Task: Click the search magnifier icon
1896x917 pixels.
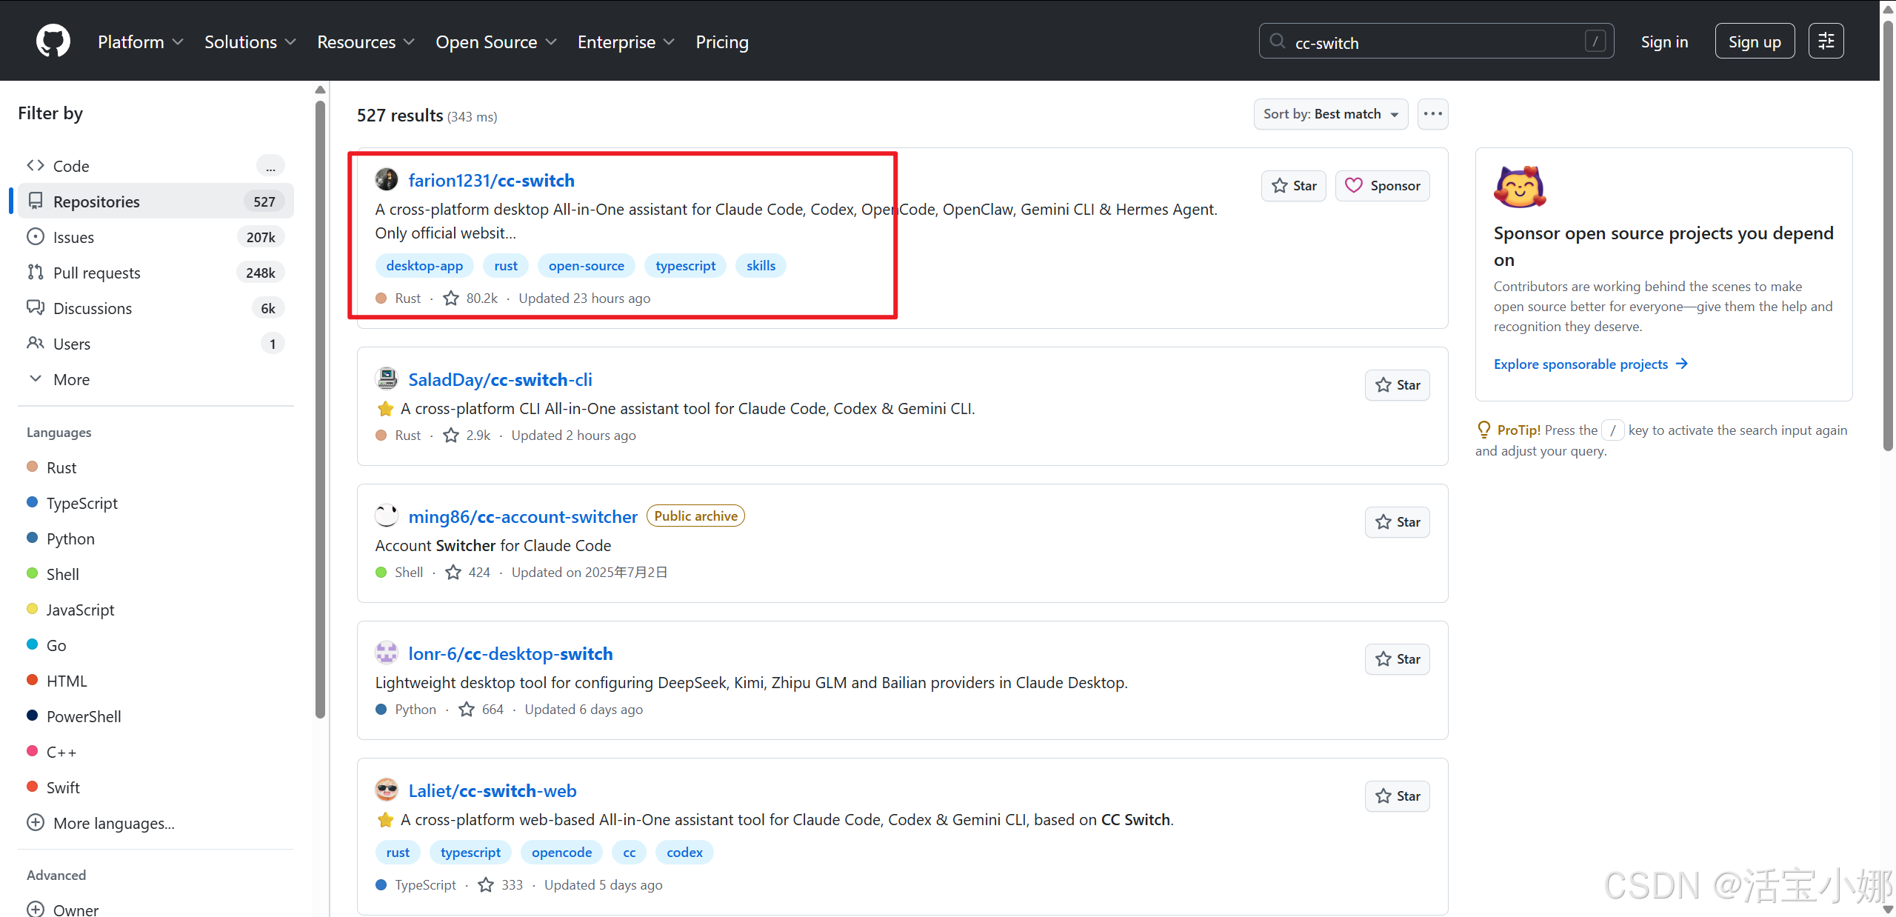Action: tap(1278, 41)
